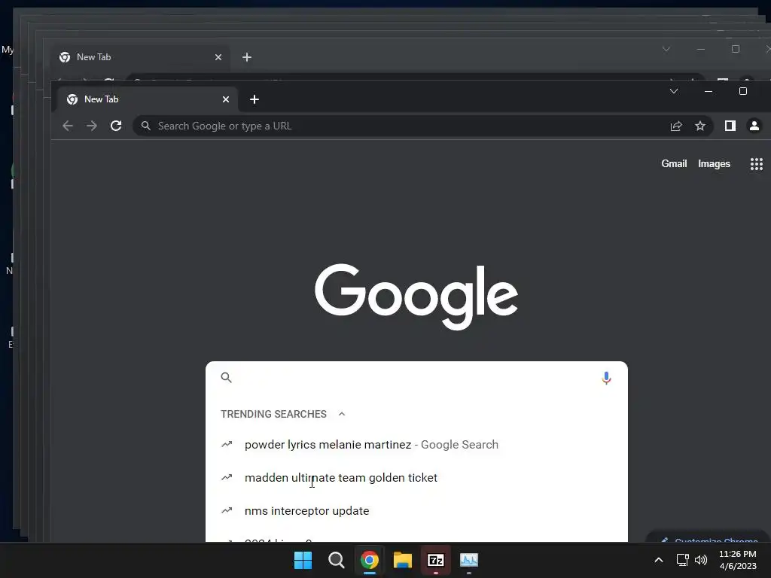This screenshot has height=578, width=771.
Task: Open network status in system tray
Action: pos(682,560)
